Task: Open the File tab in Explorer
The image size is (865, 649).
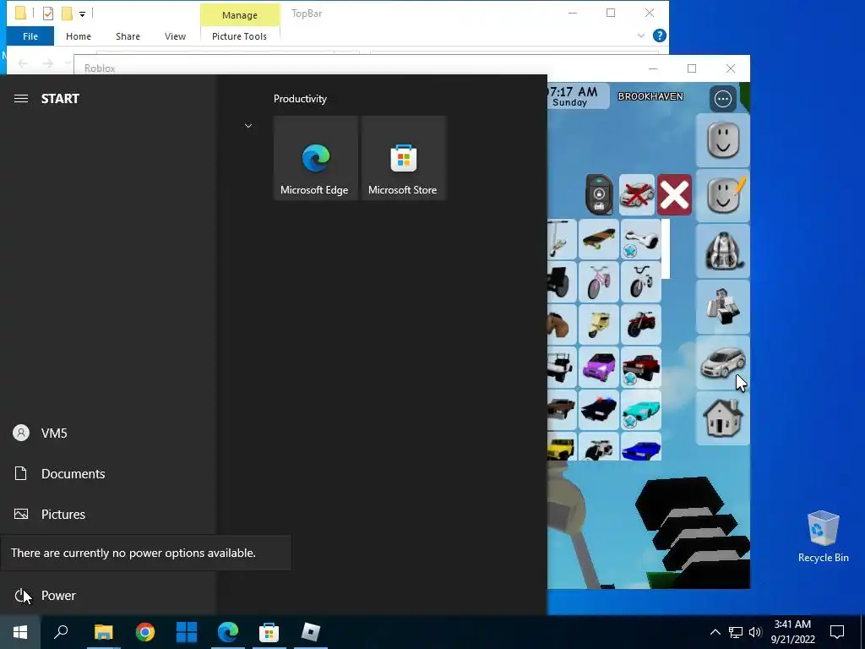Action: pyautogui.click(x=30, y=36)
